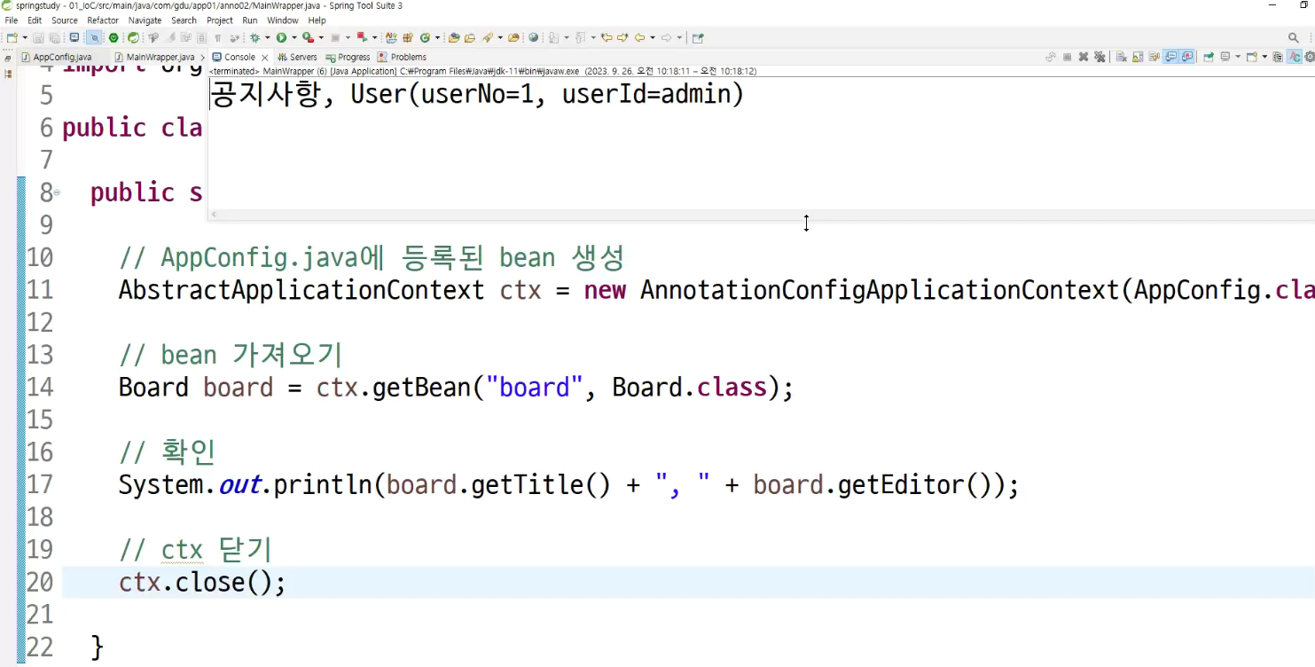Viewport: 1315px width, 667px height.
Task: Open the Navigate menu
Action: click(145, 20)
